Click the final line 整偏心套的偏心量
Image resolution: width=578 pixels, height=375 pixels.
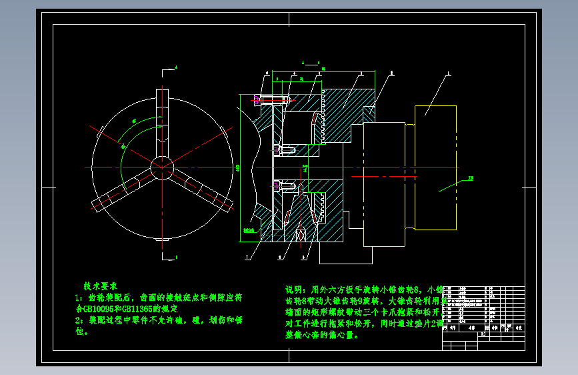click(322, 335)
